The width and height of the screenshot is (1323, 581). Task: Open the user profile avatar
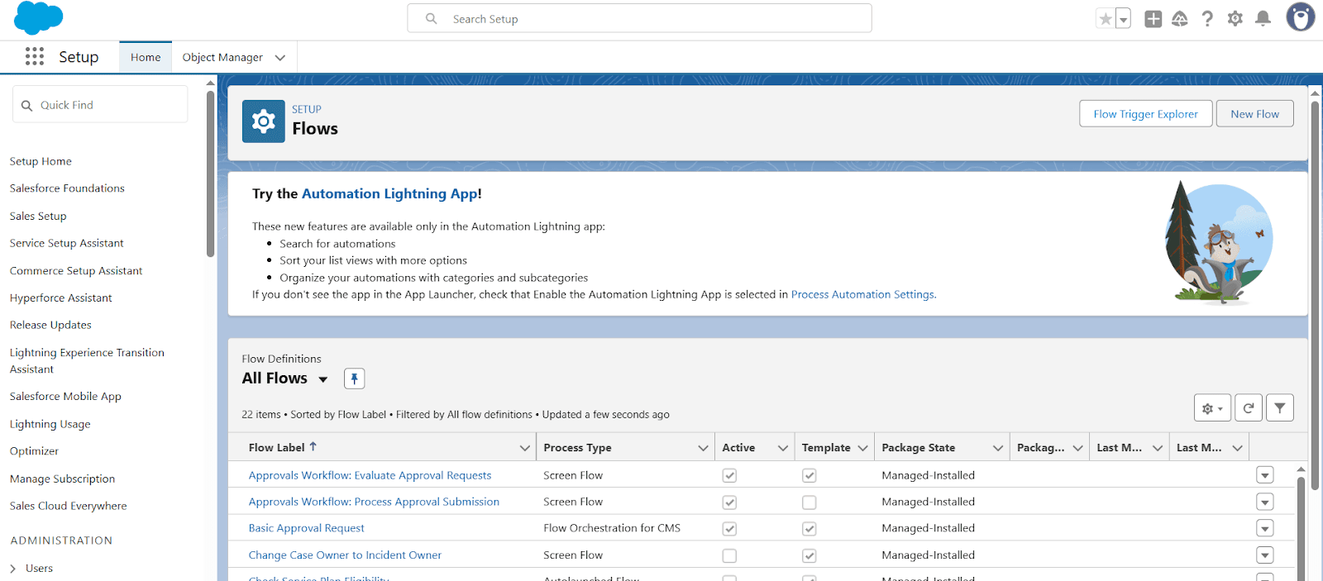pyautogui.click(x=1300, y=17)
